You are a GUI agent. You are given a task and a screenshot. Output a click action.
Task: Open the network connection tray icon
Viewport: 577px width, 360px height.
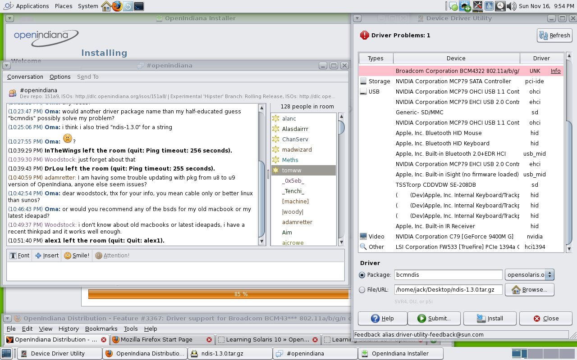tap(465, 6)
